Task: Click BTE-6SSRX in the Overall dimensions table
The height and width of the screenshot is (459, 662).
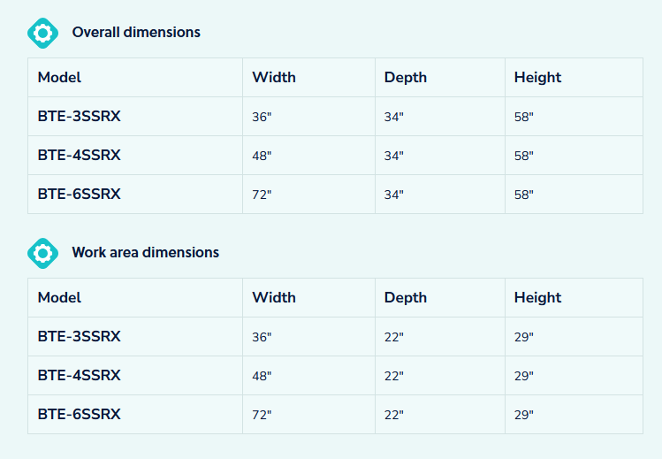Action: pyautogui.click(x=79, y=195)
